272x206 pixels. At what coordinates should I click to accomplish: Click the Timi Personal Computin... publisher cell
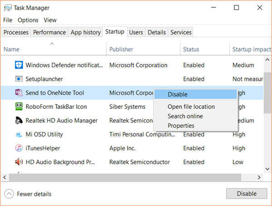pos(142,134)
